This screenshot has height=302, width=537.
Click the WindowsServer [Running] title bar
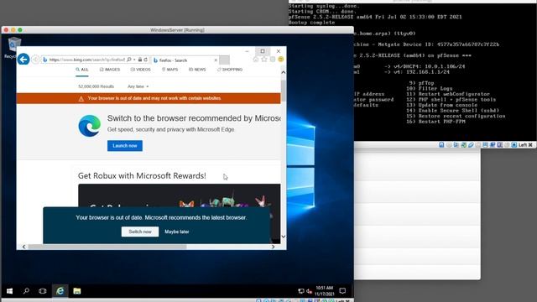[x=177, y=30]
